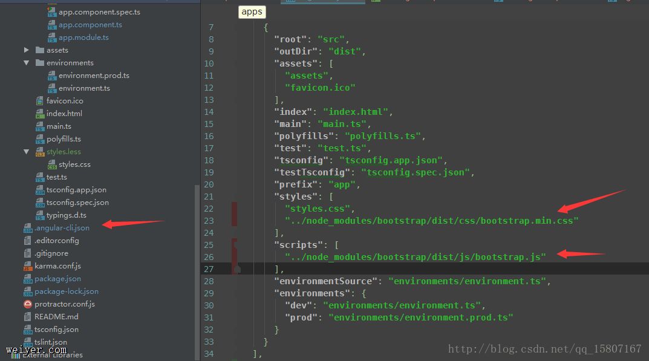Click the .gitignore file icon
The width and height of the screenshot is (649, 361).
tap(28, 253)
